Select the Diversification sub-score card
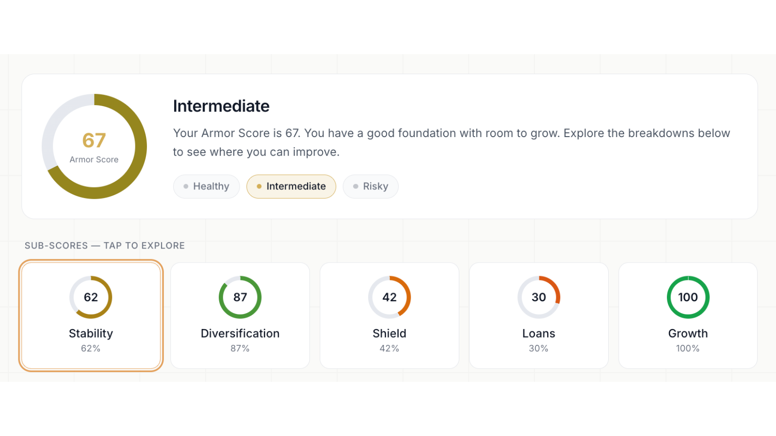 pyautogui.click(x=240, y=315)
